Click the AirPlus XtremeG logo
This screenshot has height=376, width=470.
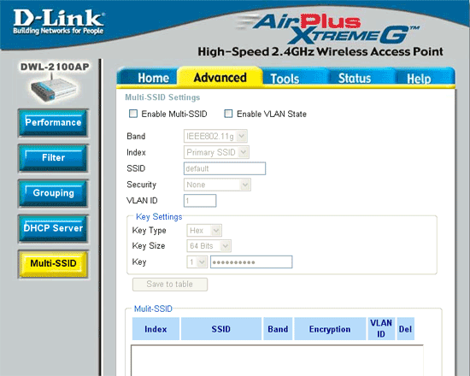(328, 29)
